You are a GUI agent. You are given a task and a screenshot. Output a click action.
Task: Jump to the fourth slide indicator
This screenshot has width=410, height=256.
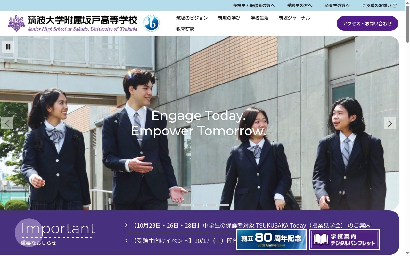[211, 205]
